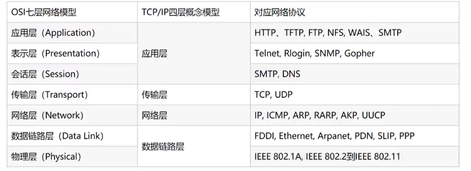The image size is (471, 171).
Task: Click the 表示层 (Presentation) cell
Action: [x=73, y=53]
